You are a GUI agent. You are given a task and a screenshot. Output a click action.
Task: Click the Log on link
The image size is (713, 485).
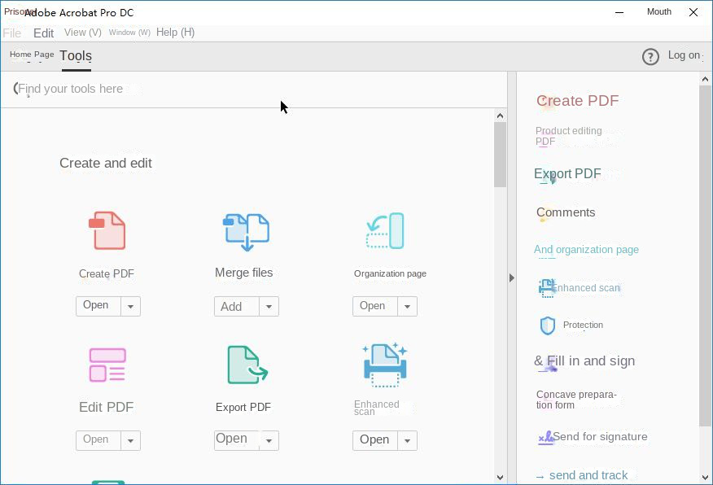pos(684,55)
